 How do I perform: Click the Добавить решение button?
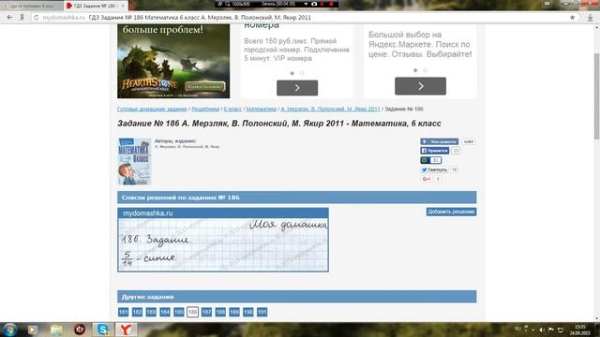point(451,212)
